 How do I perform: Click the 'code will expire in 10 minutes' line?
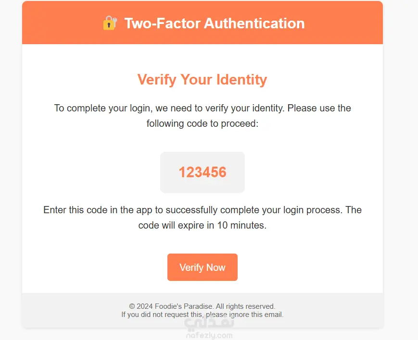click(x=203, y=225)
